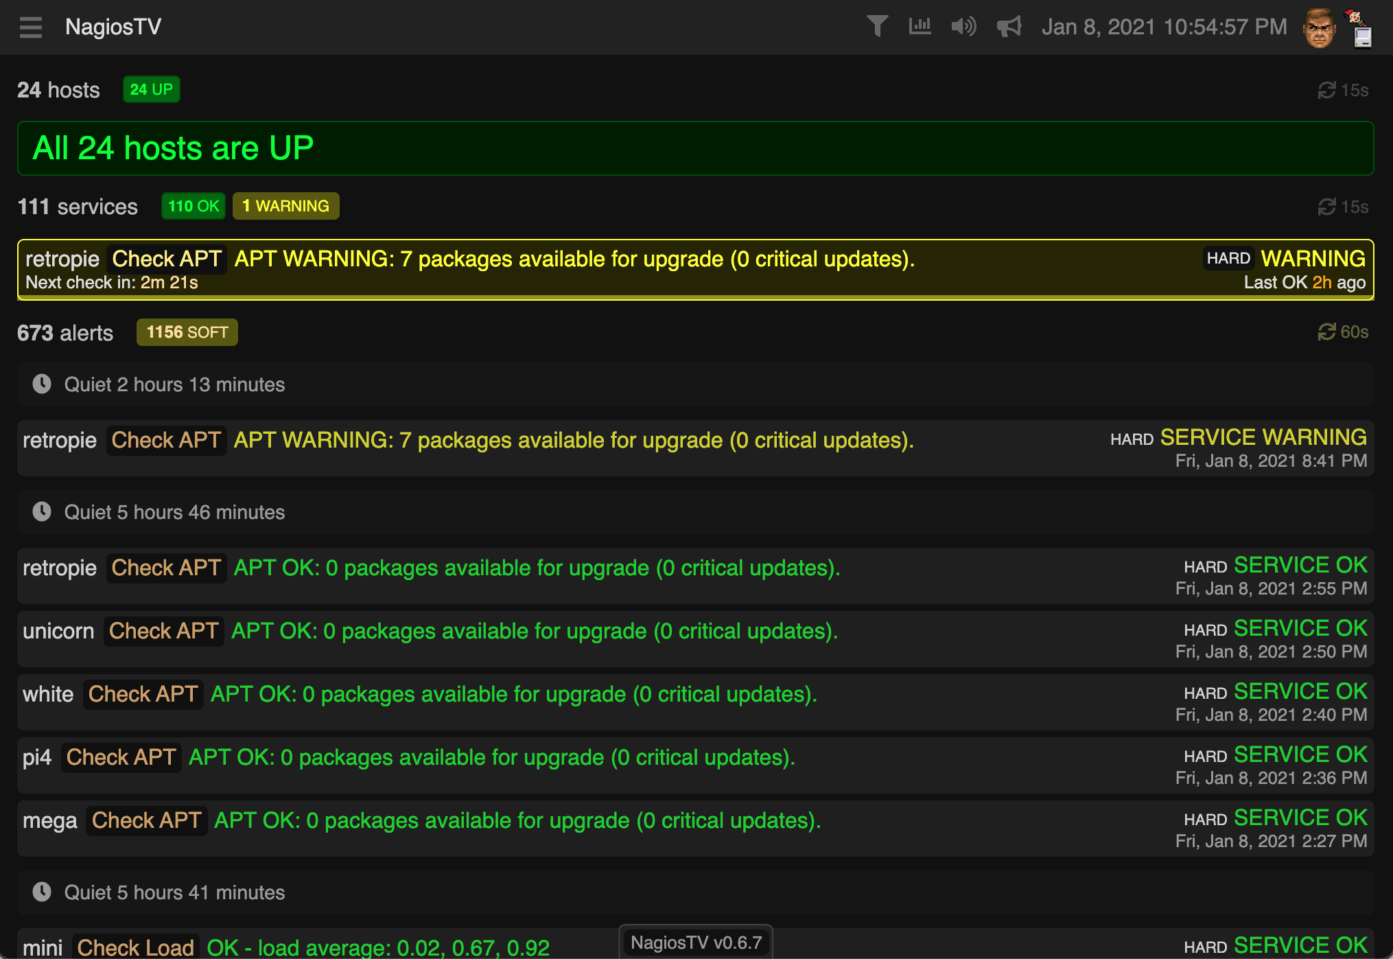Click the alerts 60s refresh icon
1393x959 pixels.
1327,332
